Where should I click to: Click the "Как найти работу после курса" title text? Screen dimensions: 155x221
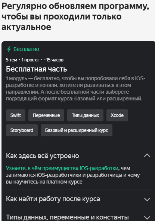[53, 199]
